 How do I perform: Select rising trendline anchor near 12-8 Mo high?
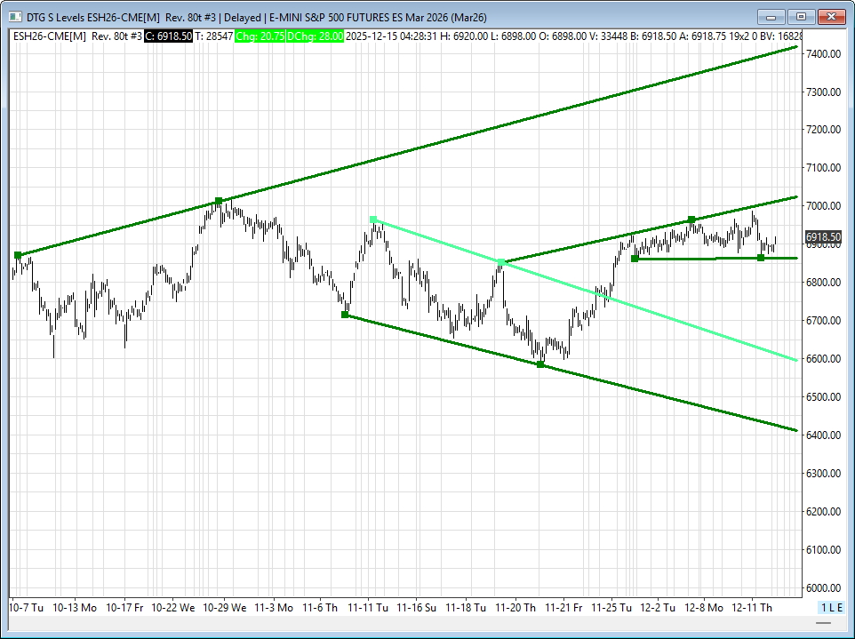click(691, 220)
